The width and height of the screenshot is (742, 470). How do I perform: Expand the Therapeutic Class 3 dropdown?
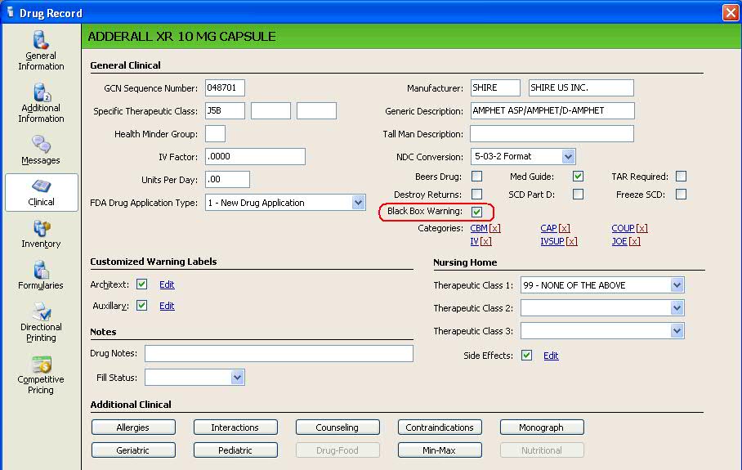(x=677, y=330)
